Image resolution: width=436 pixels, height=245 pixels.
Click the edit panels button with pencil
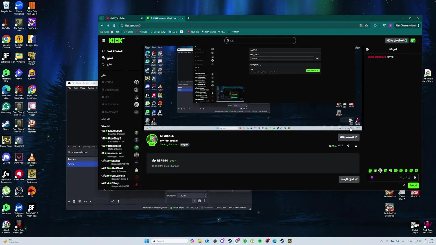[349, 179]
